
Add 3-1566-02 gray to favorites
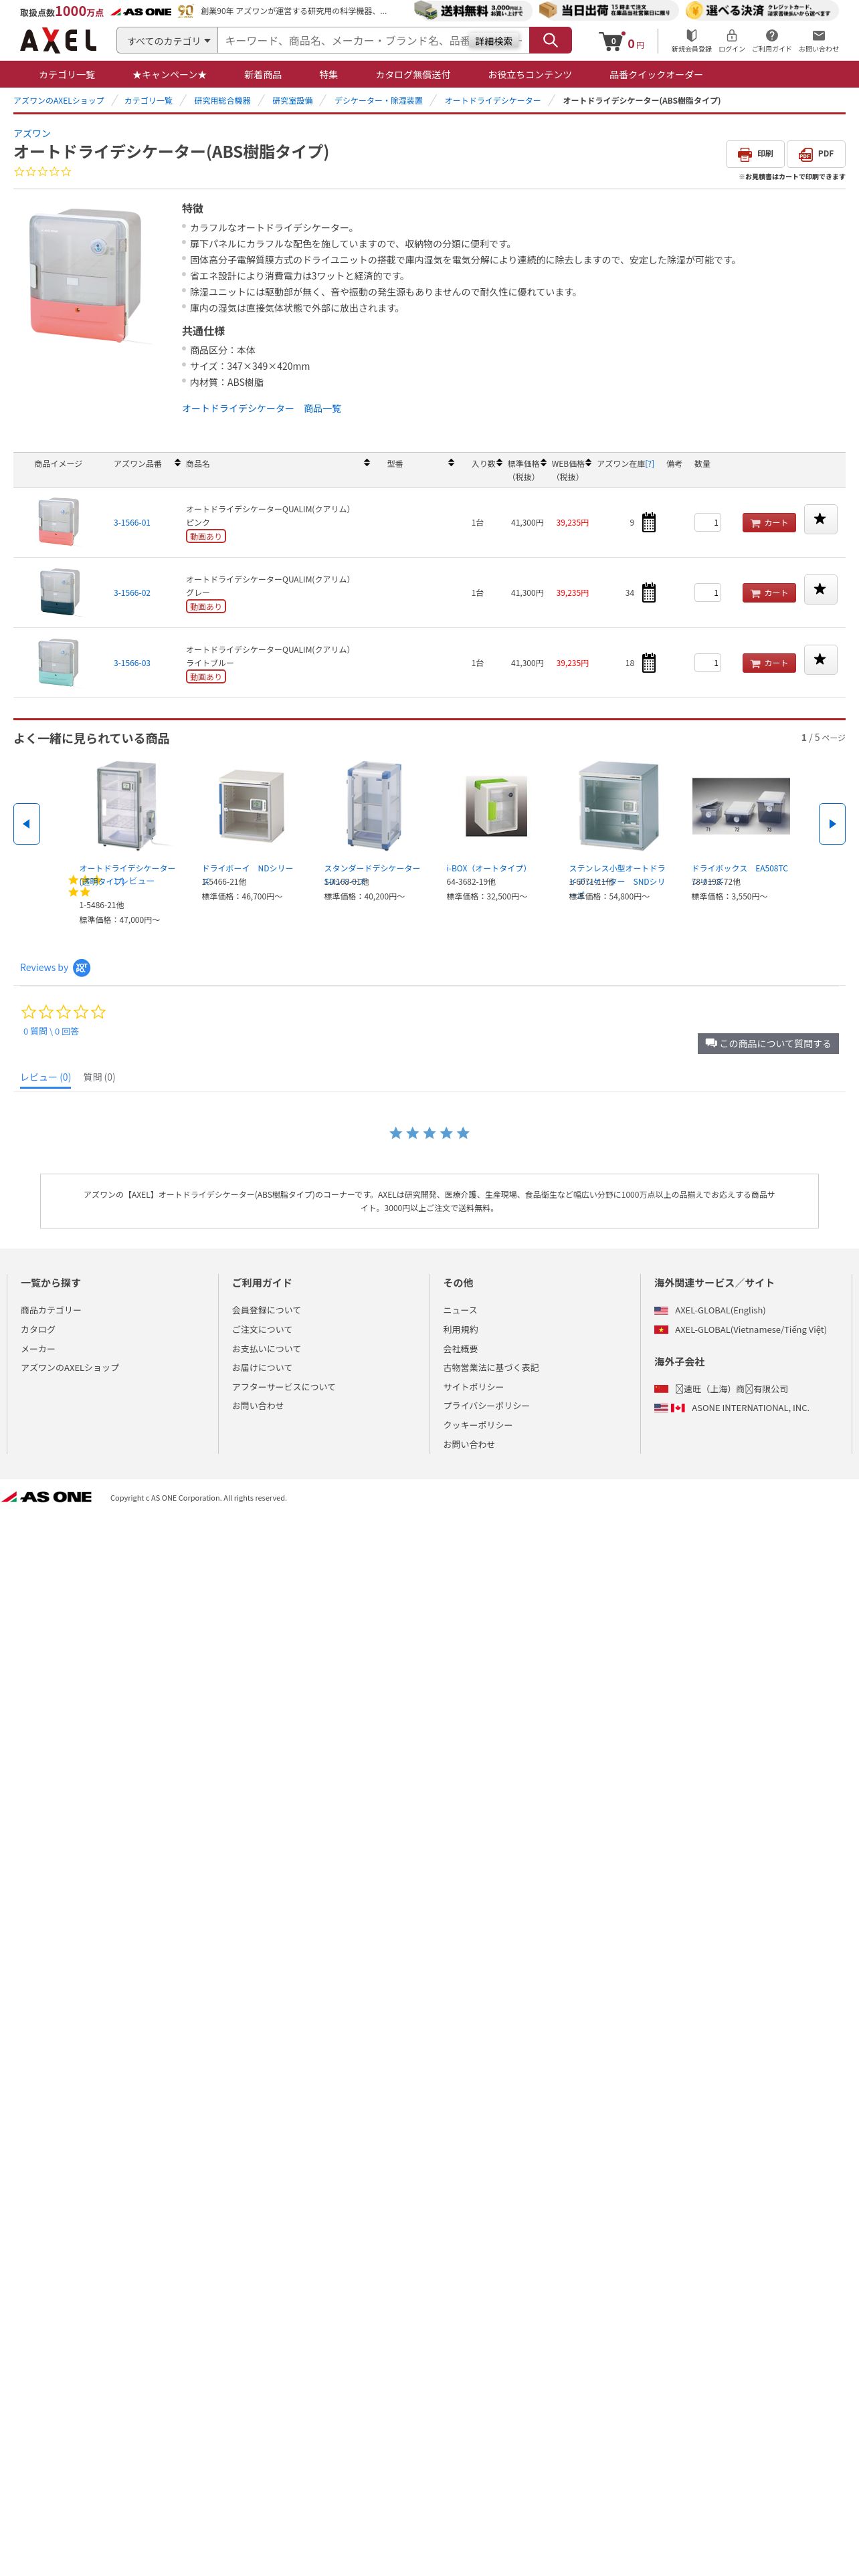[820, 589]
